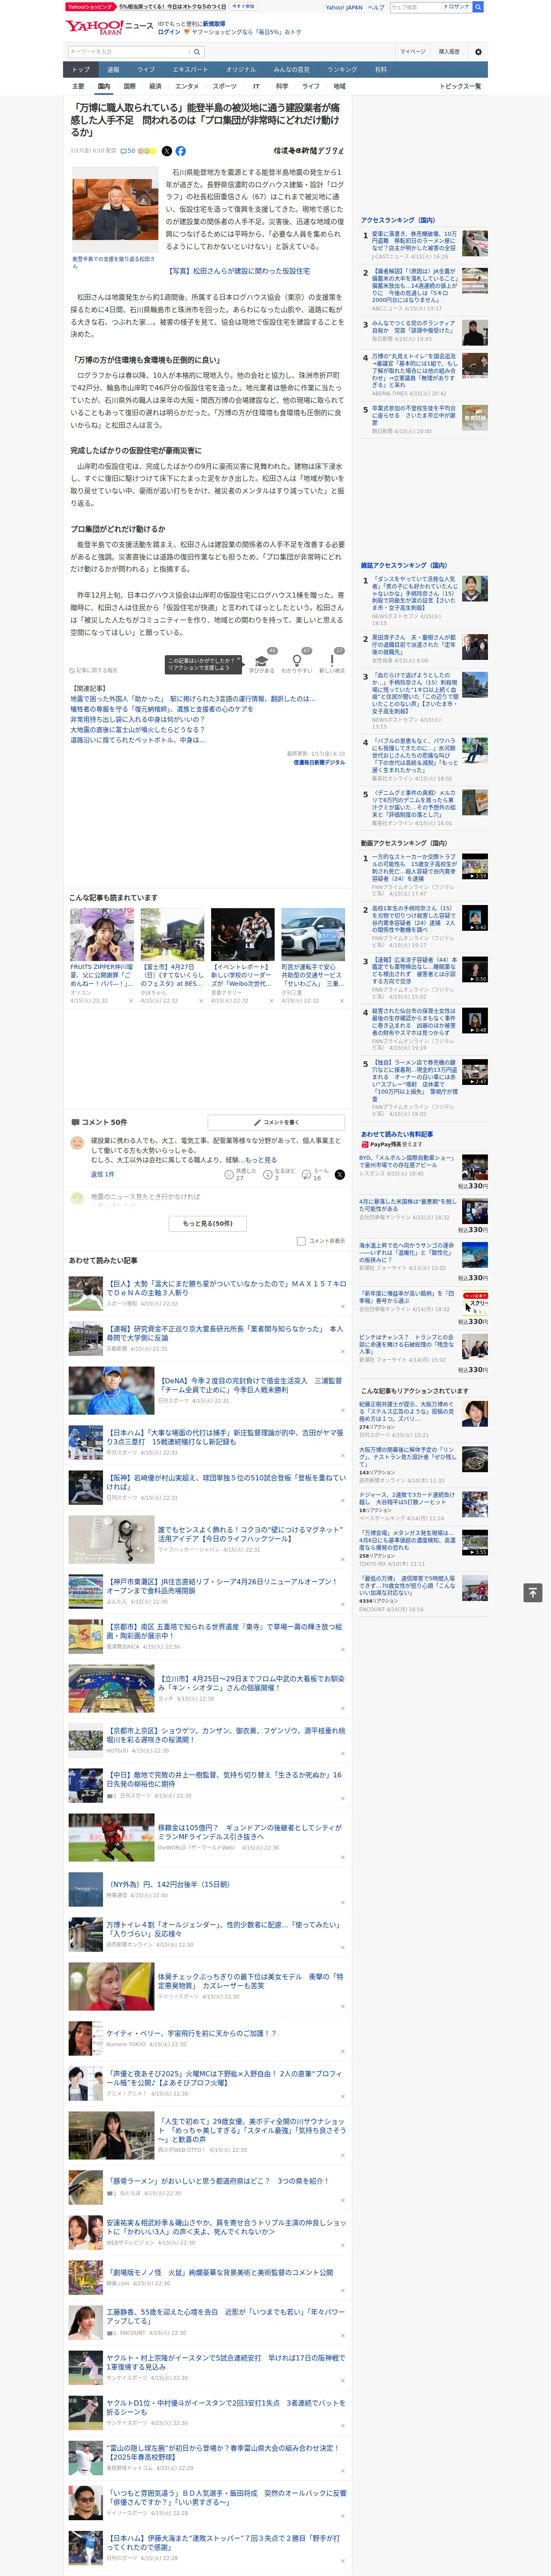Open the comments via the 50 comment-count icon
The image size is (551, 2576).
pyautogui.click(x=127, y=151)
